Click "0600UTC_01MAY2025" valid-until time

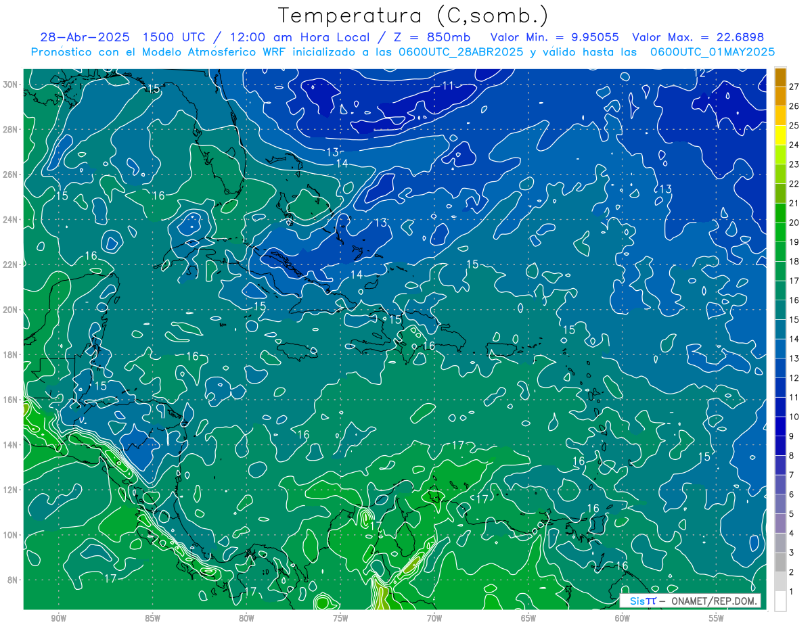click(712, 52)
